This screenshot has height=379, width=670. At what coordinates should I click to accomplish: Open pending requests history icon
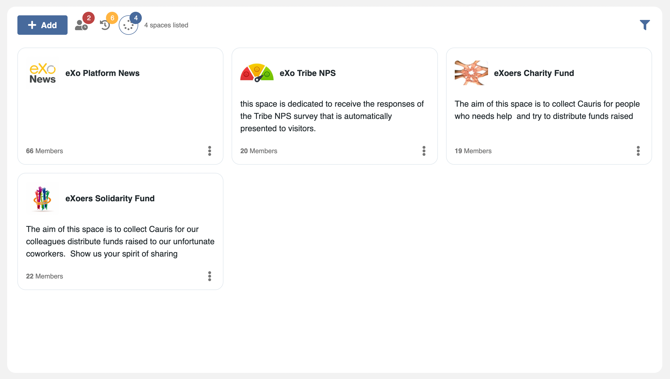click(x=105, y=25)
